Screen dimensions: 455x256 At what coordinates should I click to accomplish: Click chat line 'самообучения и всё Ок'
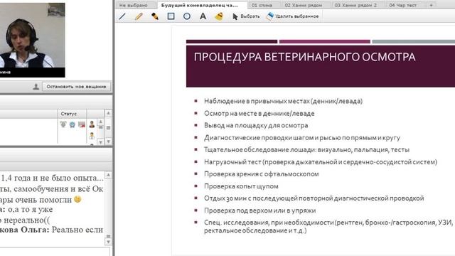point(58,188)
